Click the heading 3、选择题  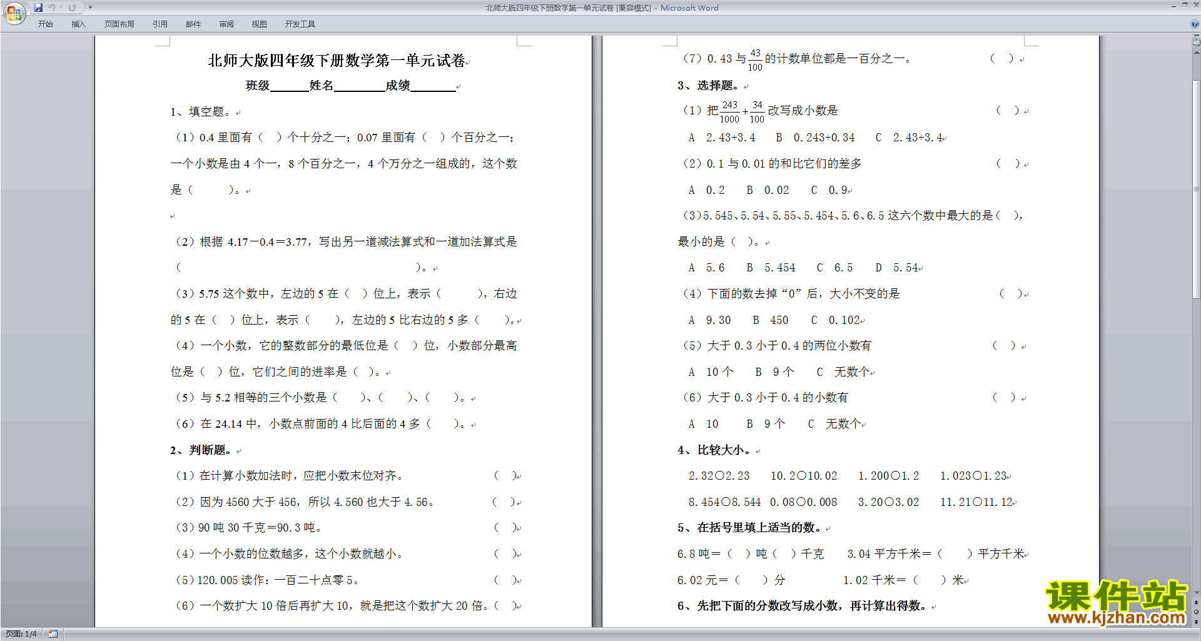tap(708, 86)
